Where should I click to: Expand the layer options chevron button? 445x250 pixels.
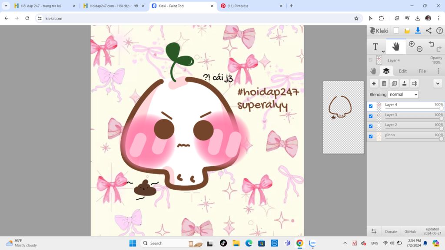(x=438, y=83)
